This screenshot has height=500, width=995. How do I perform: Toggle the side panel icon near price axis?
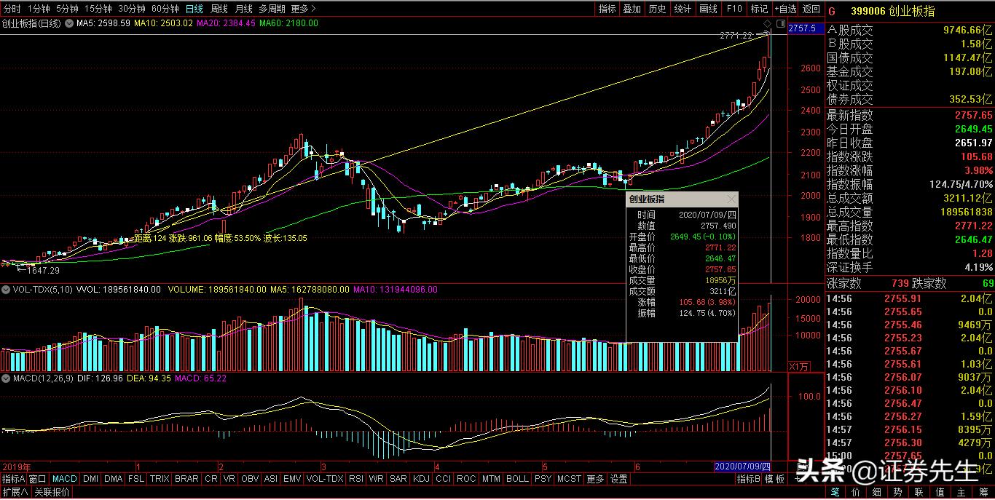[781, 24]
